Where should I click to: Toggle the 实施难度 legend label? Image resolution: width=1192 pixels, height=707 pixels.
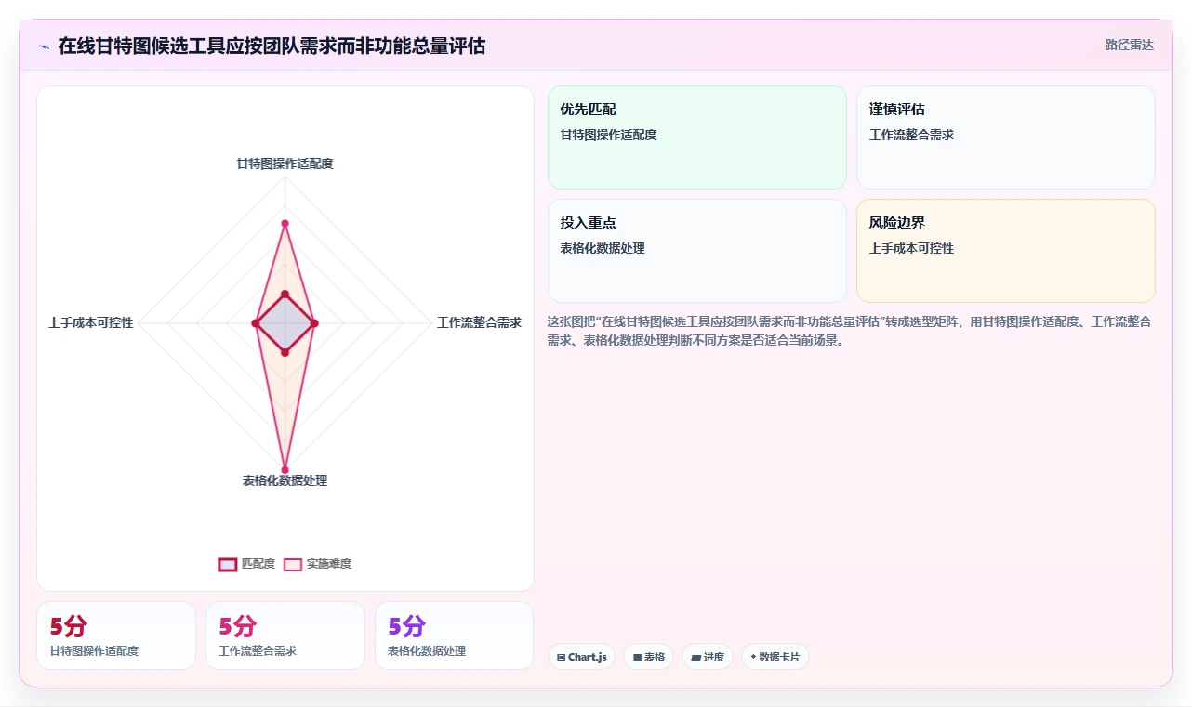(x=329, y=564)
